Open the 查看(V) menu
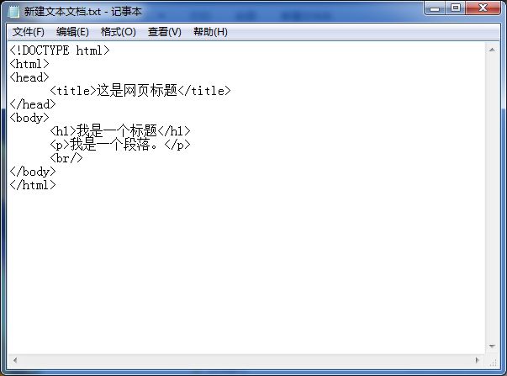 coord(164,32)
